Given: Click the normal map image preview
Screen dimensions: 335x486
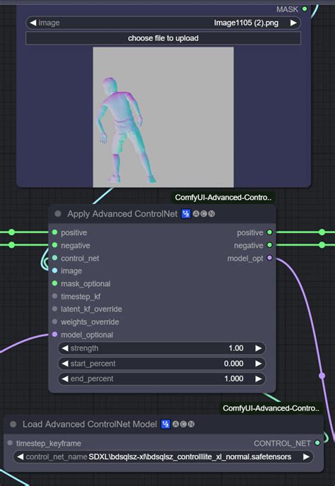Looking at the screenshot, I should click(x=163, y=117).
